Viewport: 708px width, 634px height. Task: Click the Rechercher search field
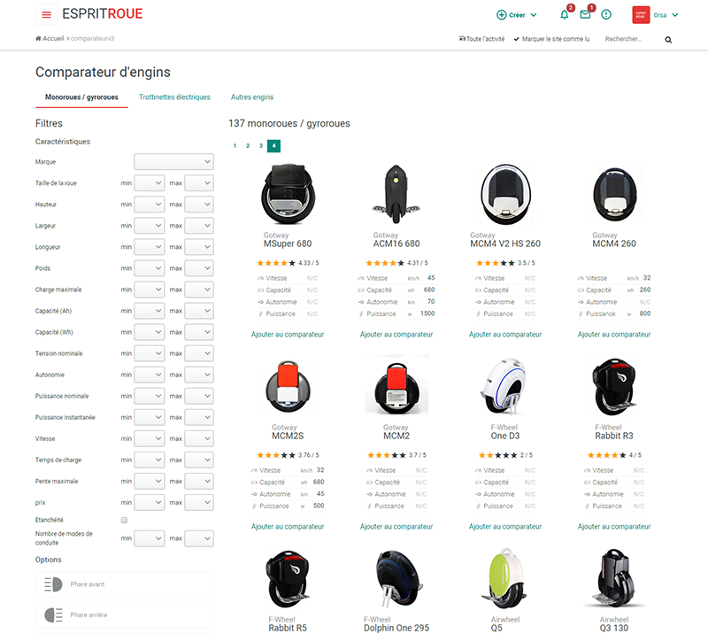coord(632,39)
